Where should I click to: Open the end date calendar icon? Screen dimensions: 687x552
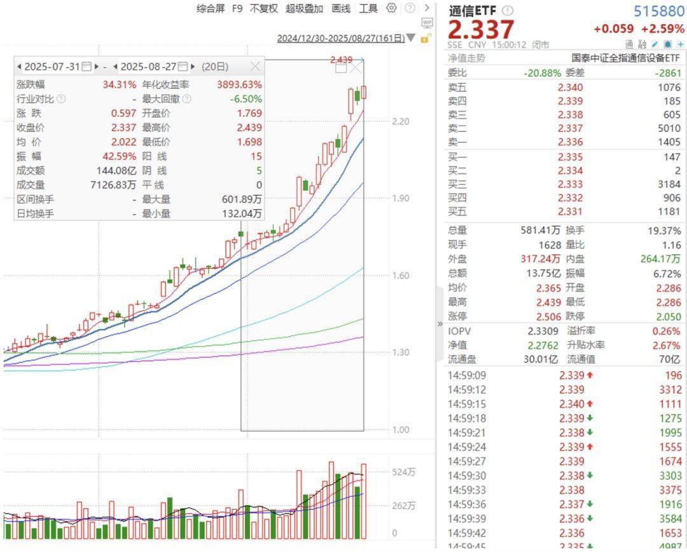(x=183, y=67)
